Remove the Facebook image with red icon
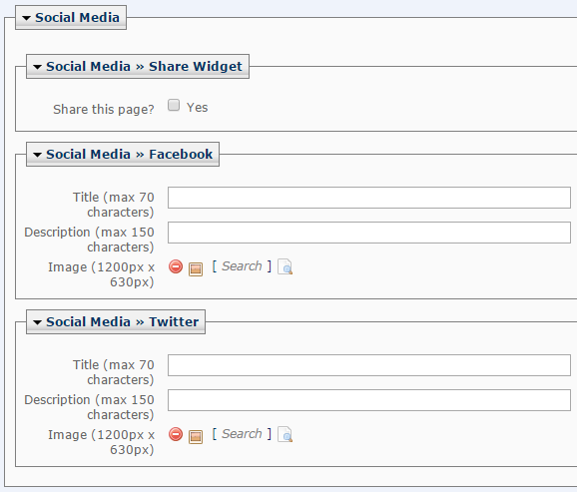The width and height of the screenshot is (577, 492). (x=176, y=266)
